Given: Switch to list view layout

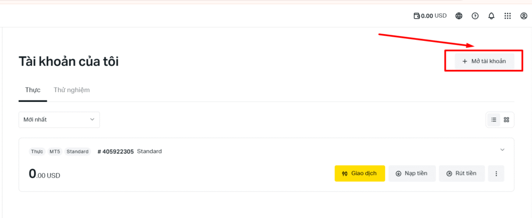Looking at the screenshot, I should pyautogui.click(x=494, y=120).
